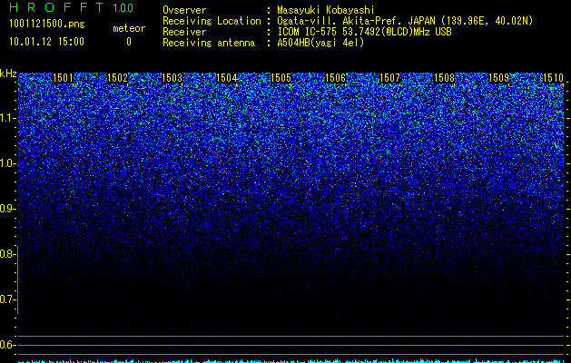Click the 0.8 frequency axis label
This screenshot has height=363, width=571.
[8, 254]
